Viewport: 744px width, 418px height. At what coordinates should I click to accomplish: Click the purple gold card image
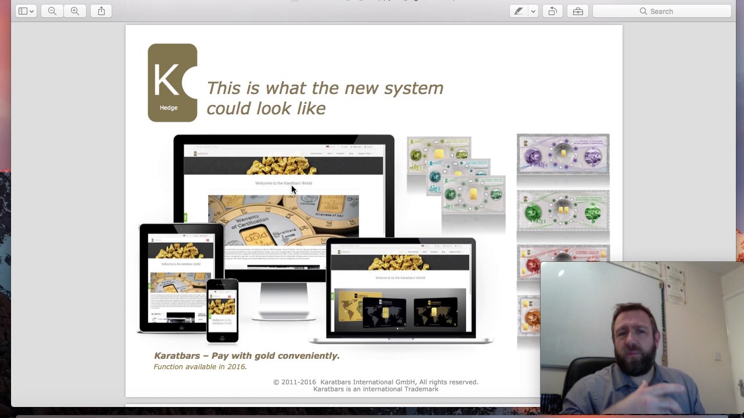(563, 154)
